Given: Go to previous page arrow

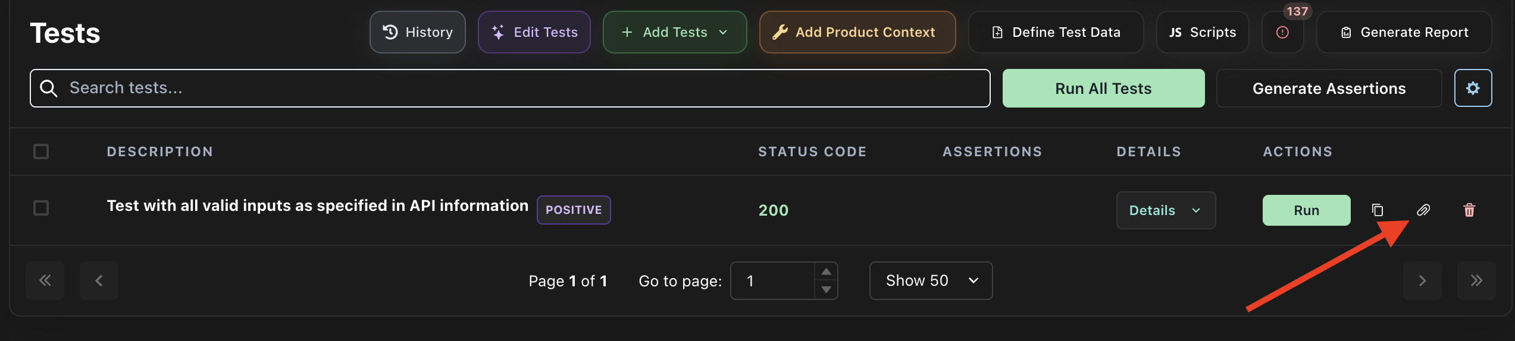Looking at the screenshot, I should point(99,280).
